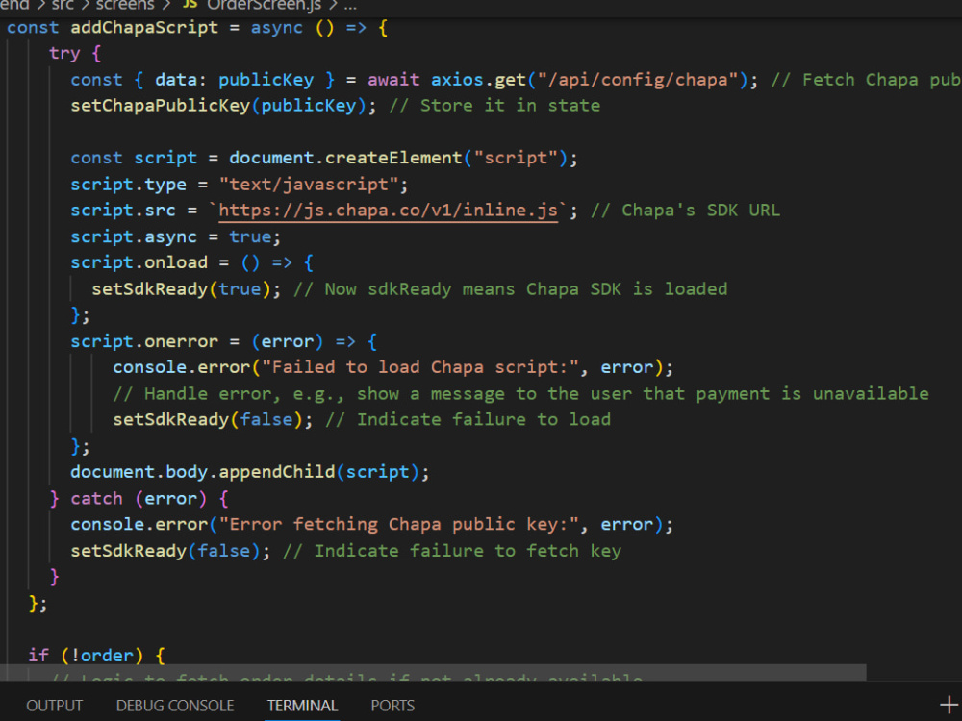Select the TERMINAL panel tab
Viewport: 962px width, 721px height.
click(x=302, y=706)
